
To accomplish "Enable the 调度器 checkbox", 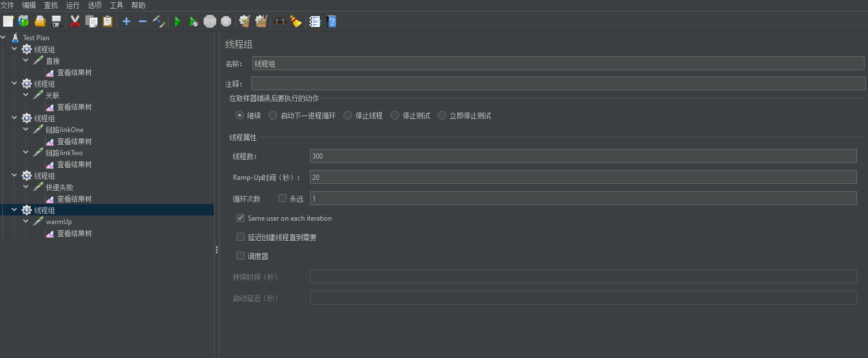I will 240,256.
